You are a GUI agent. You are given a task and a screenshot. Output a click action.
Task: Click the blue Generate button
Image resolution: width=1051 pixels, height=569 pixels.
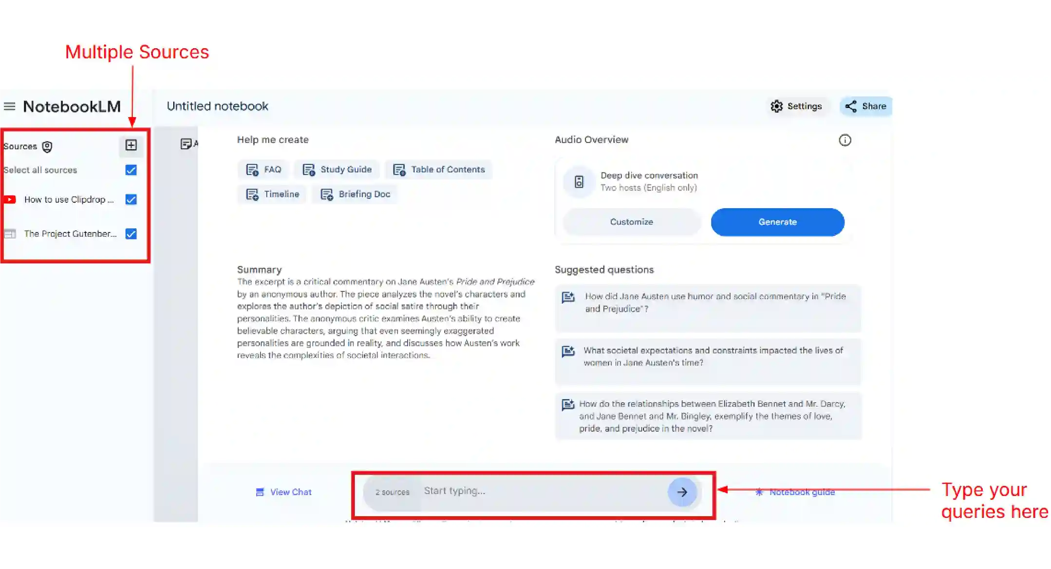pos(778,222)
